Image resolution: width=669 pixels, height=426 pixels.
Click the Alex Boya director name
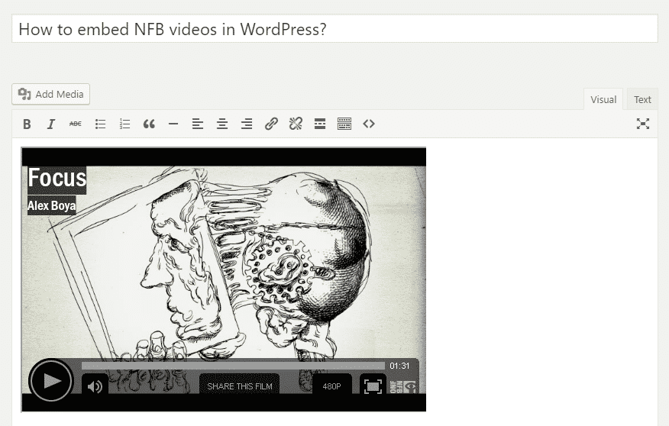[52, 206]
